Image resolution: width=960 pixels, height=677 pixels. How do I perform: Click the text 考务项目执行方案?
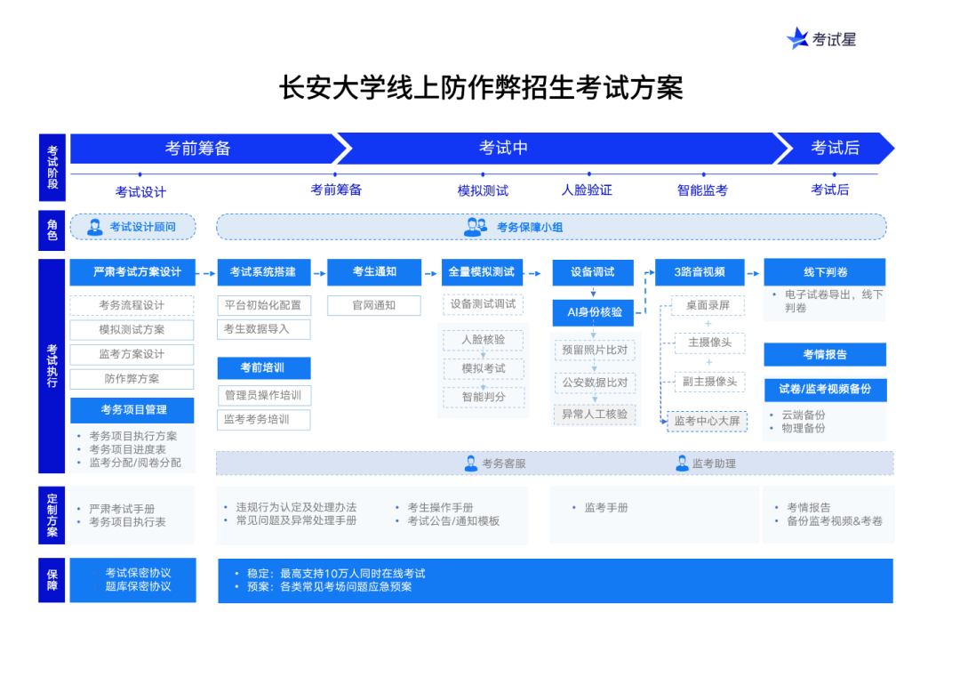pyautogui.click(x=132, y=436)
